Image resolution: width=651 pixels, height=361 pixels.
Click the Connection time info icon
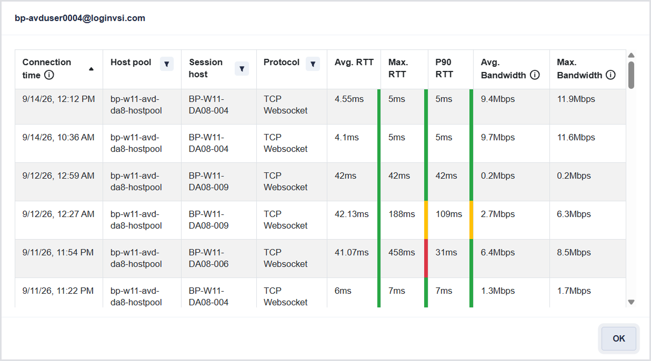(49, 75)
